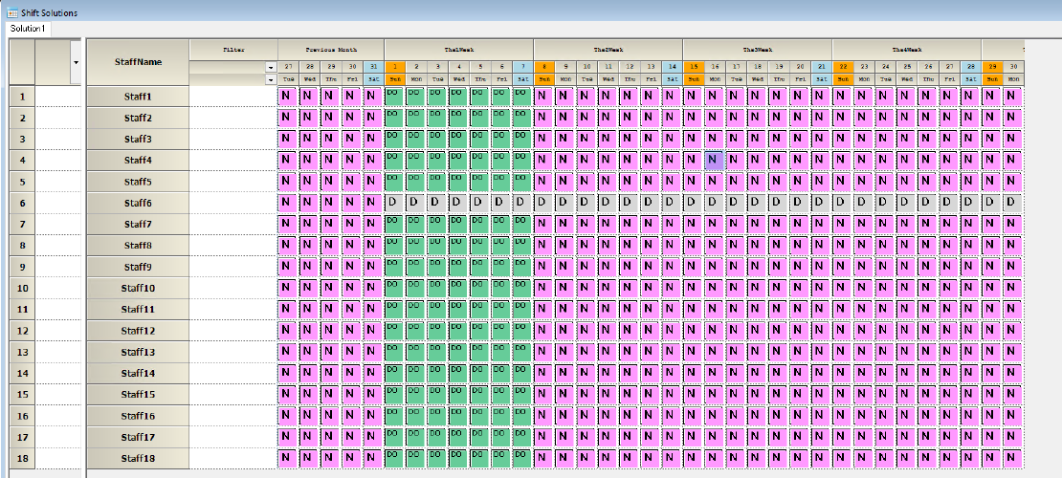1062x478 pixels.
Task: Select the Staff14 name cell
Action: pos(138,374)
